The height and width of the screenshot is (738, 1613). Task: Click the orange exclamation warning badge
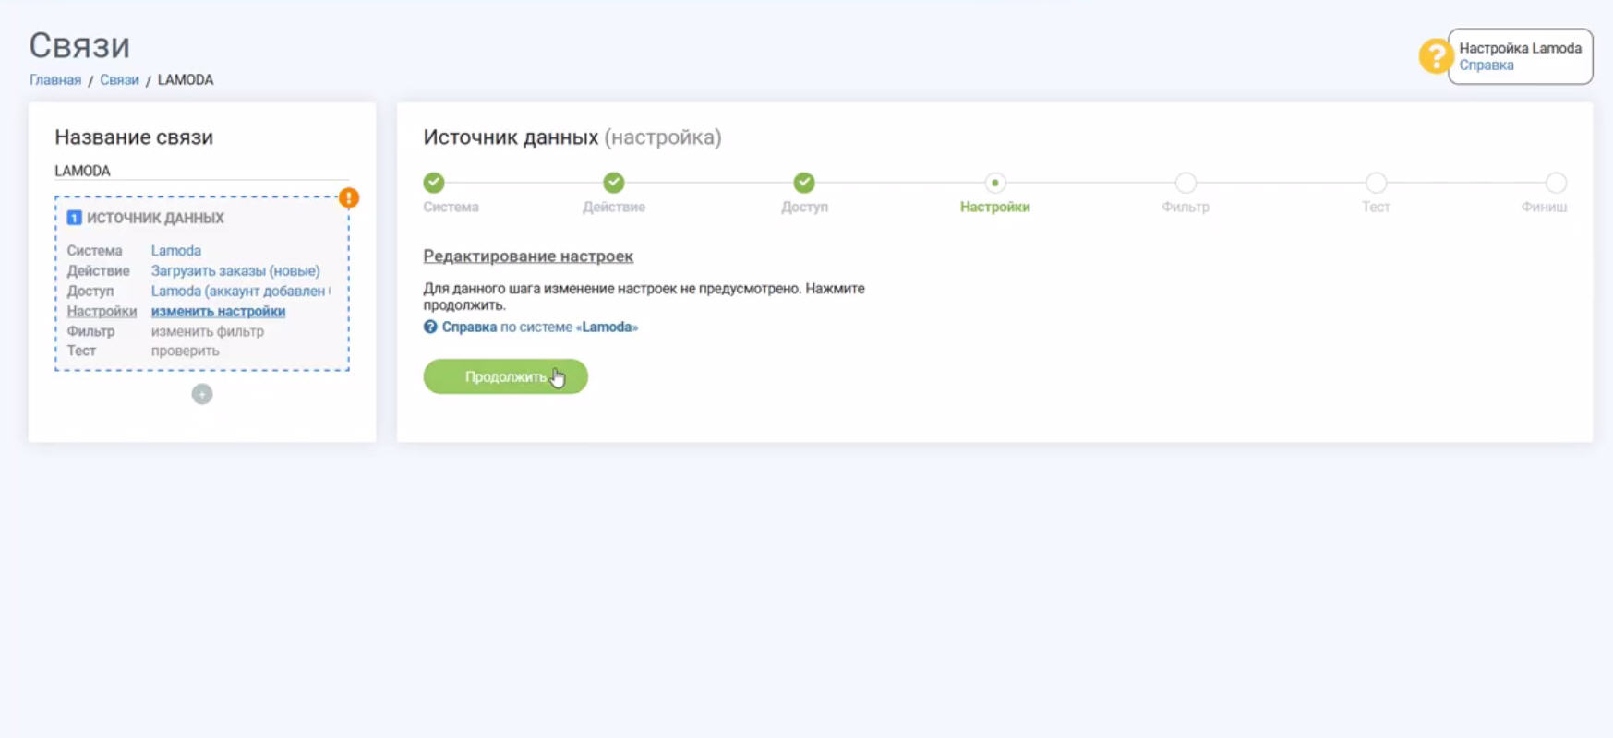pos(349,197)
